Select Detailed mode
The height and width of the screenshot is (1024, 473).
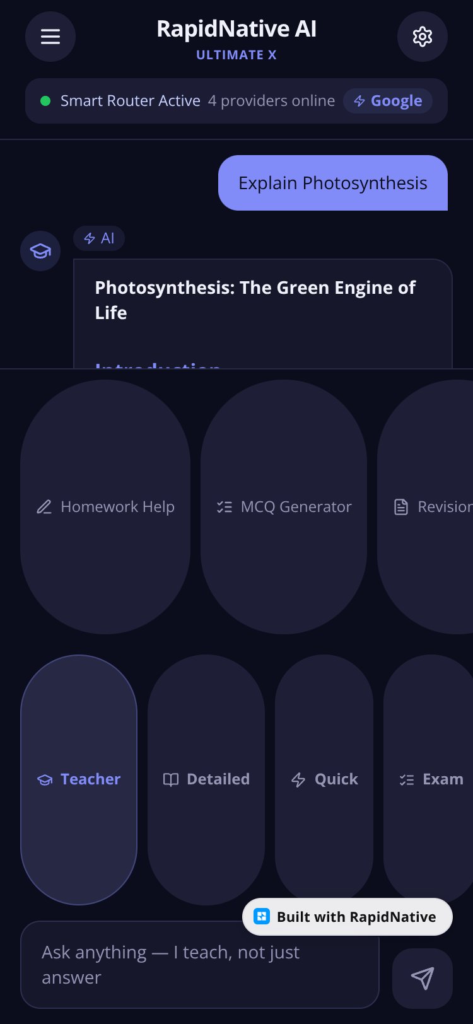click(206, 779)
